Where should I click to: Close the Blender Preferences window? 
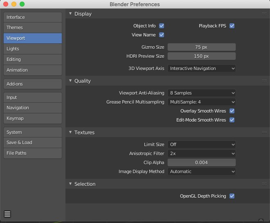pyautogui.click(x=6, y=4)
